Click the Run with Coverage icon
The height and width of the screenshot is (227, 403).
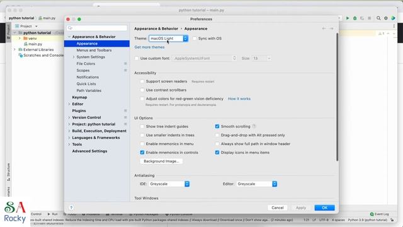(362, 18)
